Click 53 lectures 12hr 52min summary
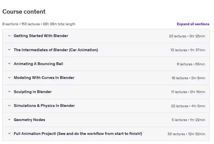This screenshot has height=144, width=214. 186,134
